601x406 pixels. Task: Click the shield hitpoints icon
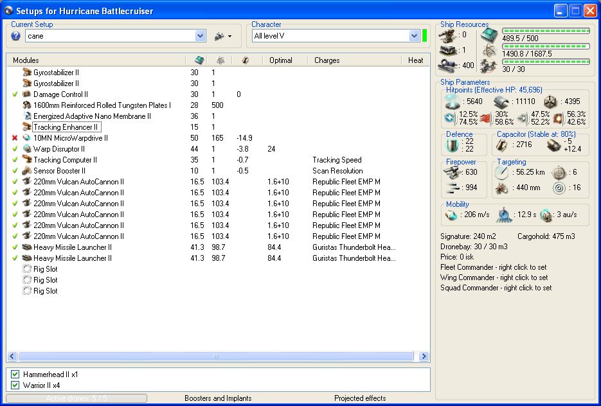click(454, 101)
